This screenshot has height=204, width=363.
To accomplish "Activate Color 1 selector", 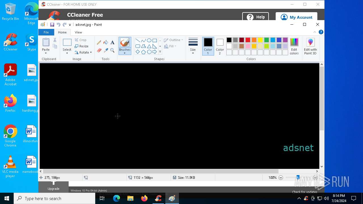I will [208, 46].
